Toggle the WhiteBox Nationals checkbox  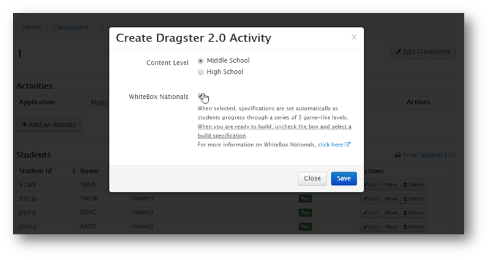201,96
